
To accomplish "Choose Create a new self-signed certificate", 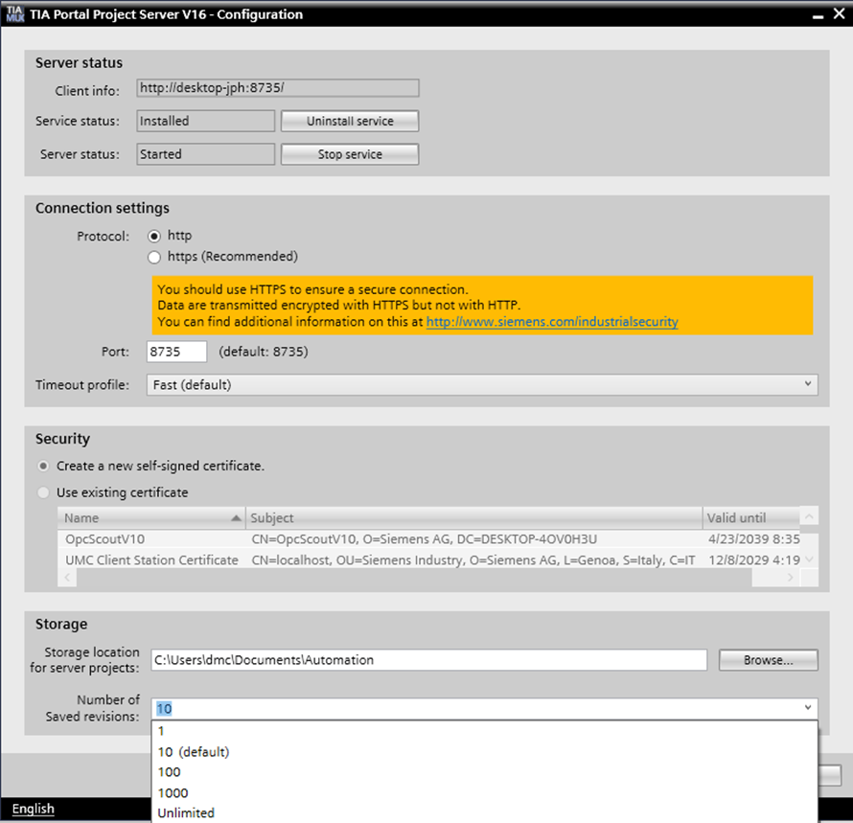I will point(43,466).
